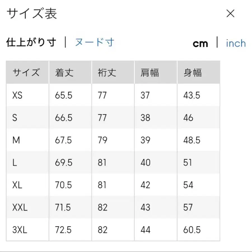Switch measurements to inch units
The height and width of the screenshot is (252, 252).
tap(235, 43)
